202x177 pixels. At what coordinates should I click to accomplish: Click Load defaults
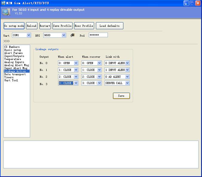pyautogui.click(x=110, y=26)
